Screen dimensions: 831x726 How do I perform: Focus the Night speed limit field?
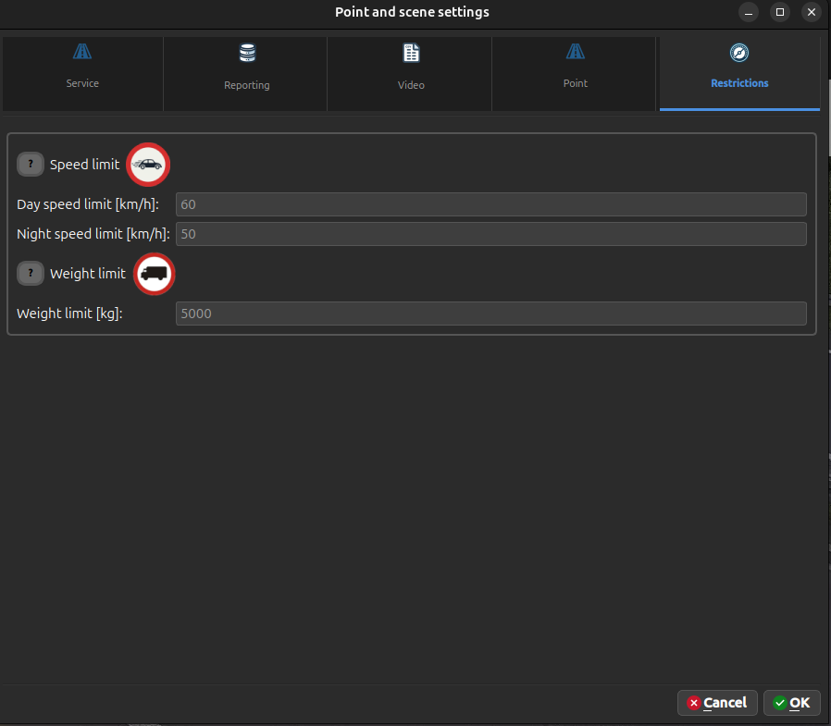click(490, 234)
